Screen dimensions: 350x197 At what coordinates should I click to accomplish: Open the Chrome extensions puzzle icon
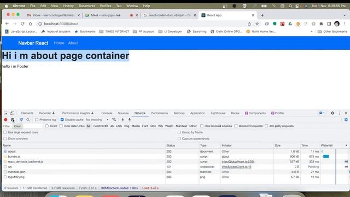click(321, 24)
